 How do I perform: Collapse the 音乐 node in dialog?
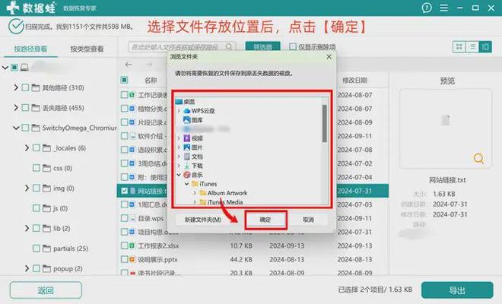[179, 175]
